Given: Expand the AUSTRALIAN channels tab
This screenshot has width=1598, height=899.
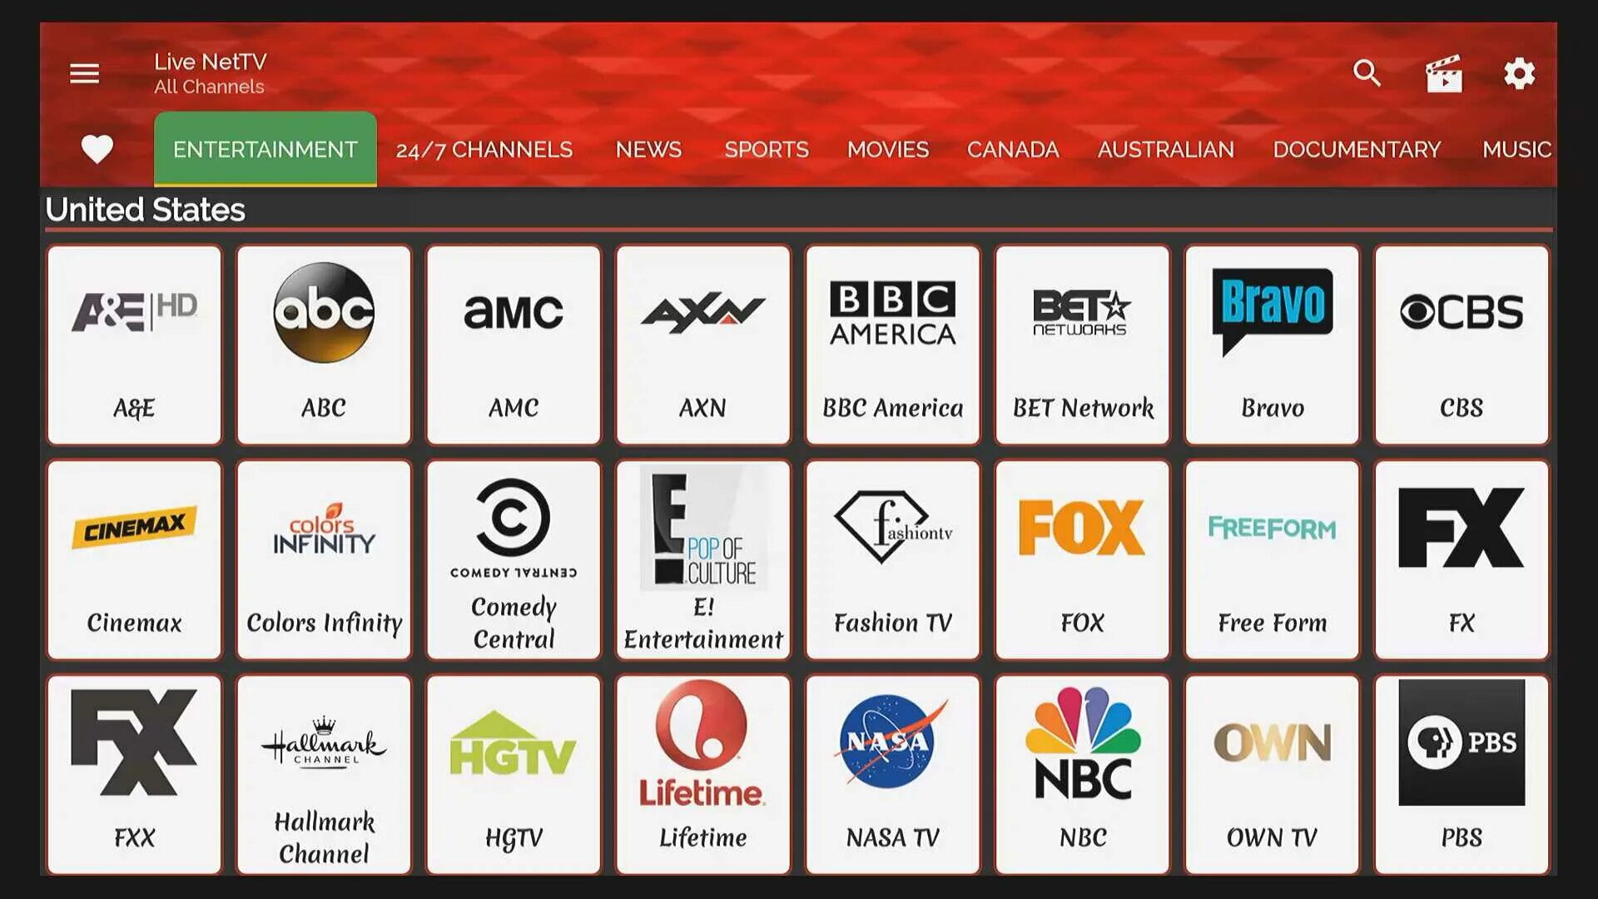Looking at the screenshot, I should [x=1165, y=149].
